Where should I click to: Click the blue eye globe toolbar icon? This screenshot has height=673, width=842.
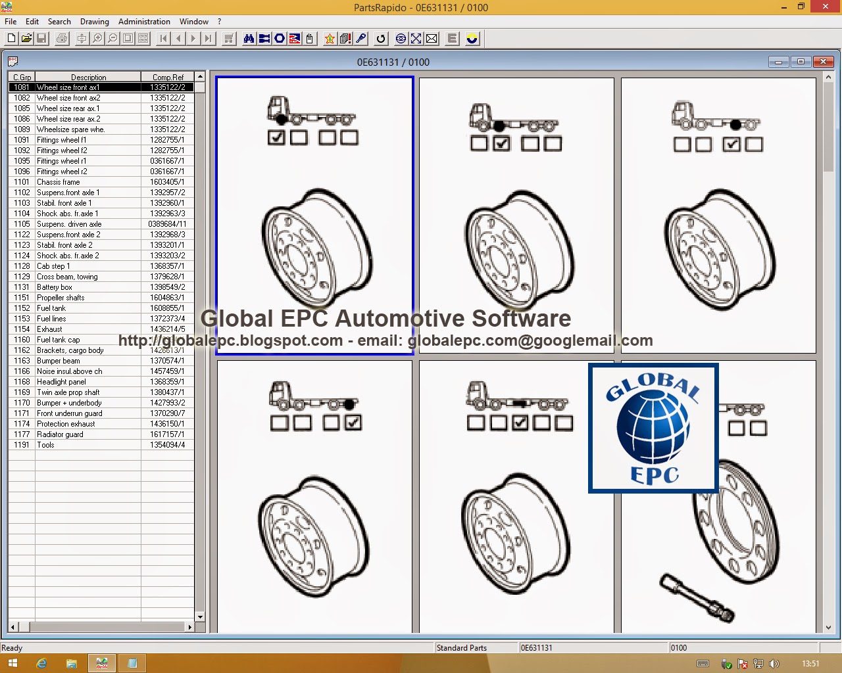[401, 39]
